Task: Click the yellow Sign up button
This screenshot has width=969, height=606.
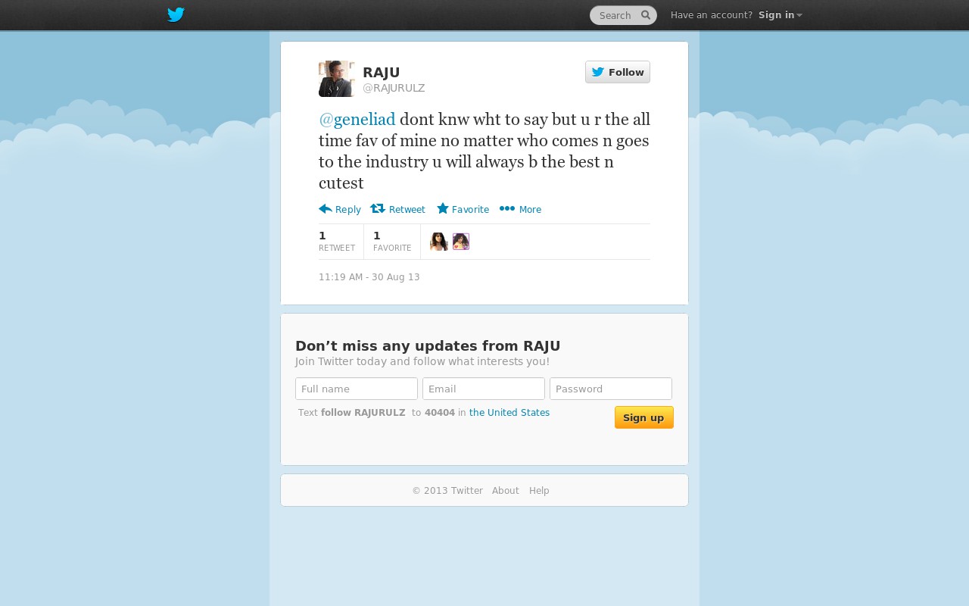Action: click(x=644, y=417)
